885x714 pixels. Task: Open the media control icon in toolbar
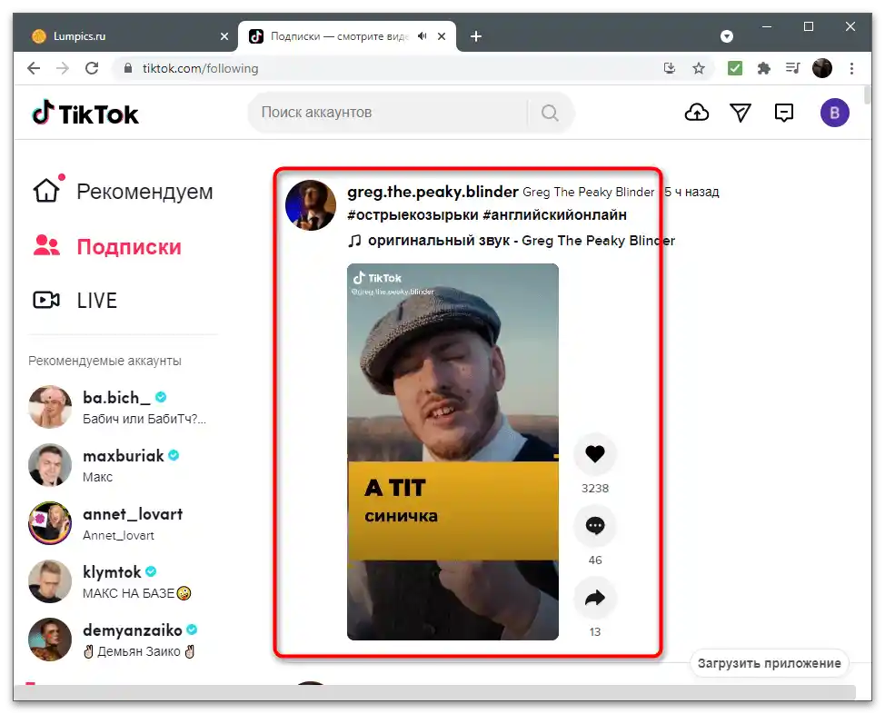point(793,68)
